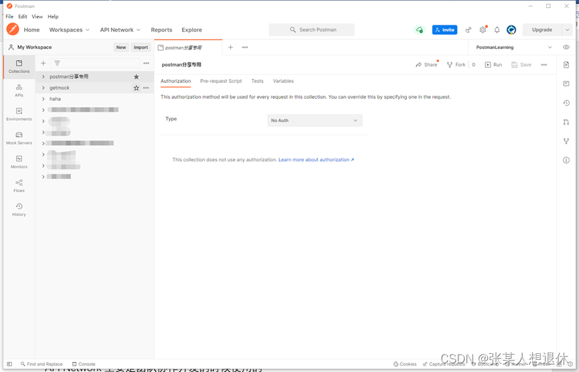The width and height of the screenshot is (579, 372).
Task: Open collections panel three-dot options
Action: point(146,63)
